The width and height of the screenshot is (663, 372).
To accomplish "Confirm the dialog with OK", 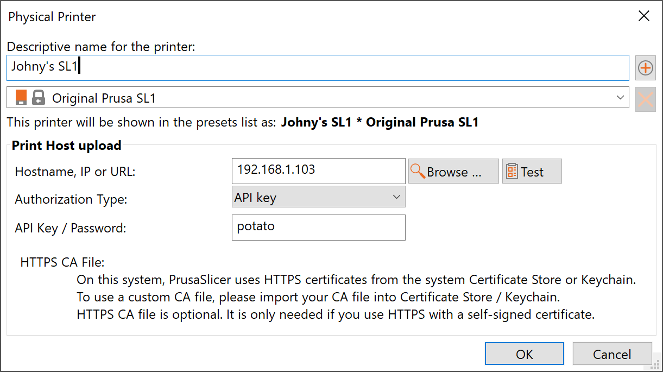I will (525, 354).
